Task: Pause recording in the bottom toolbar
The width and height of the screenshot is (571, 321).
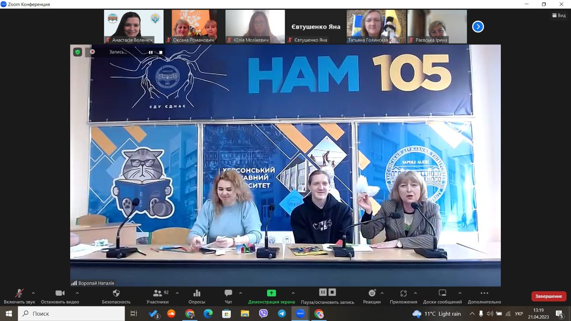Action: coord(323,292)
